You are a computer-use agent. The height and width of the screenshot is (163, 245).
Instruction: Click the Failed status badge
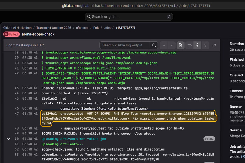tap(12, 34)
